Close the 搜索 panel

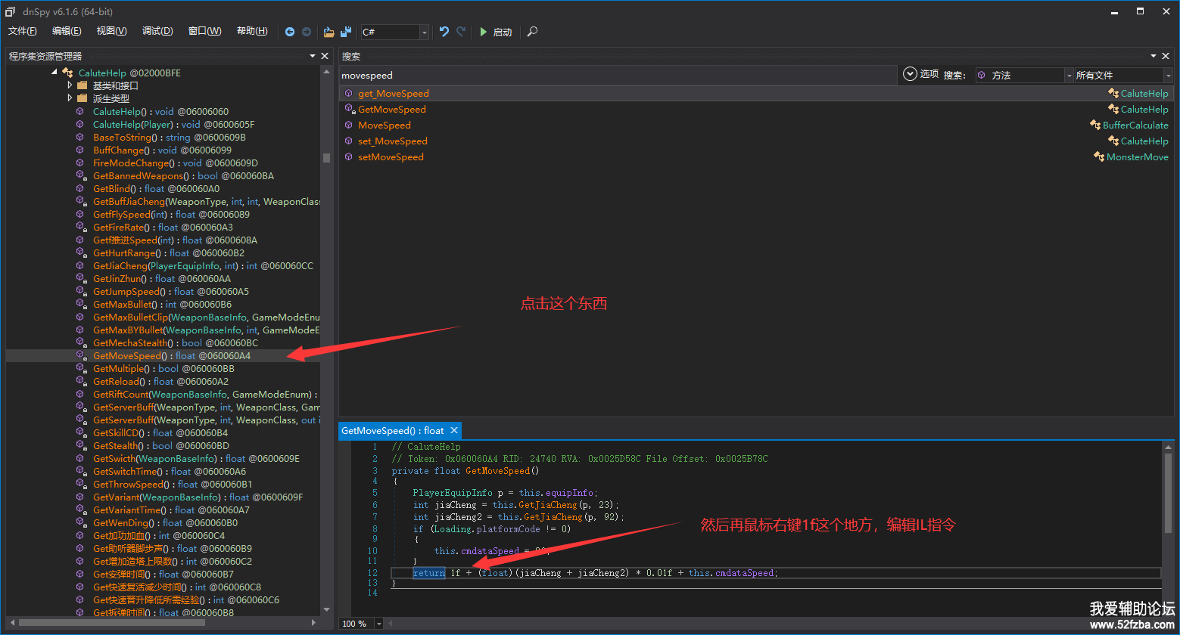[x=1166, y=56]
